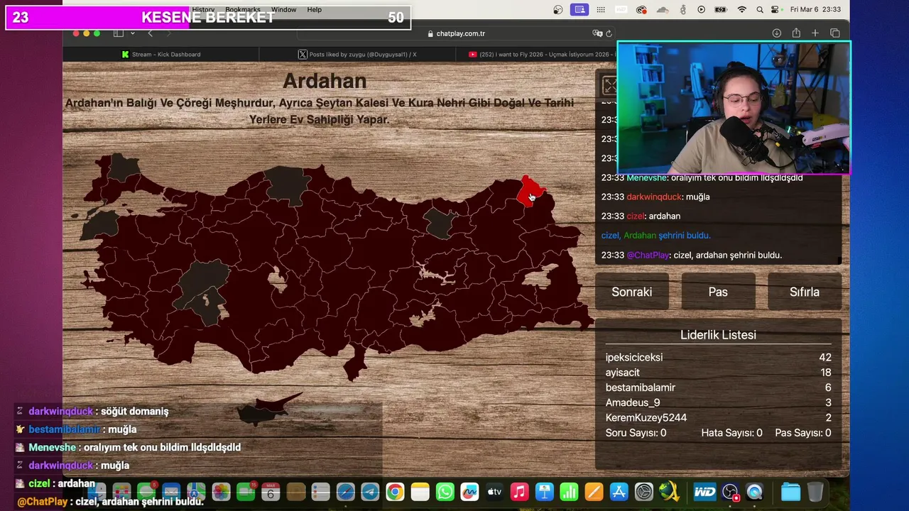Open Control Center in menu bar
This screenshot has height=511, width=909.
tap(775, 9)
